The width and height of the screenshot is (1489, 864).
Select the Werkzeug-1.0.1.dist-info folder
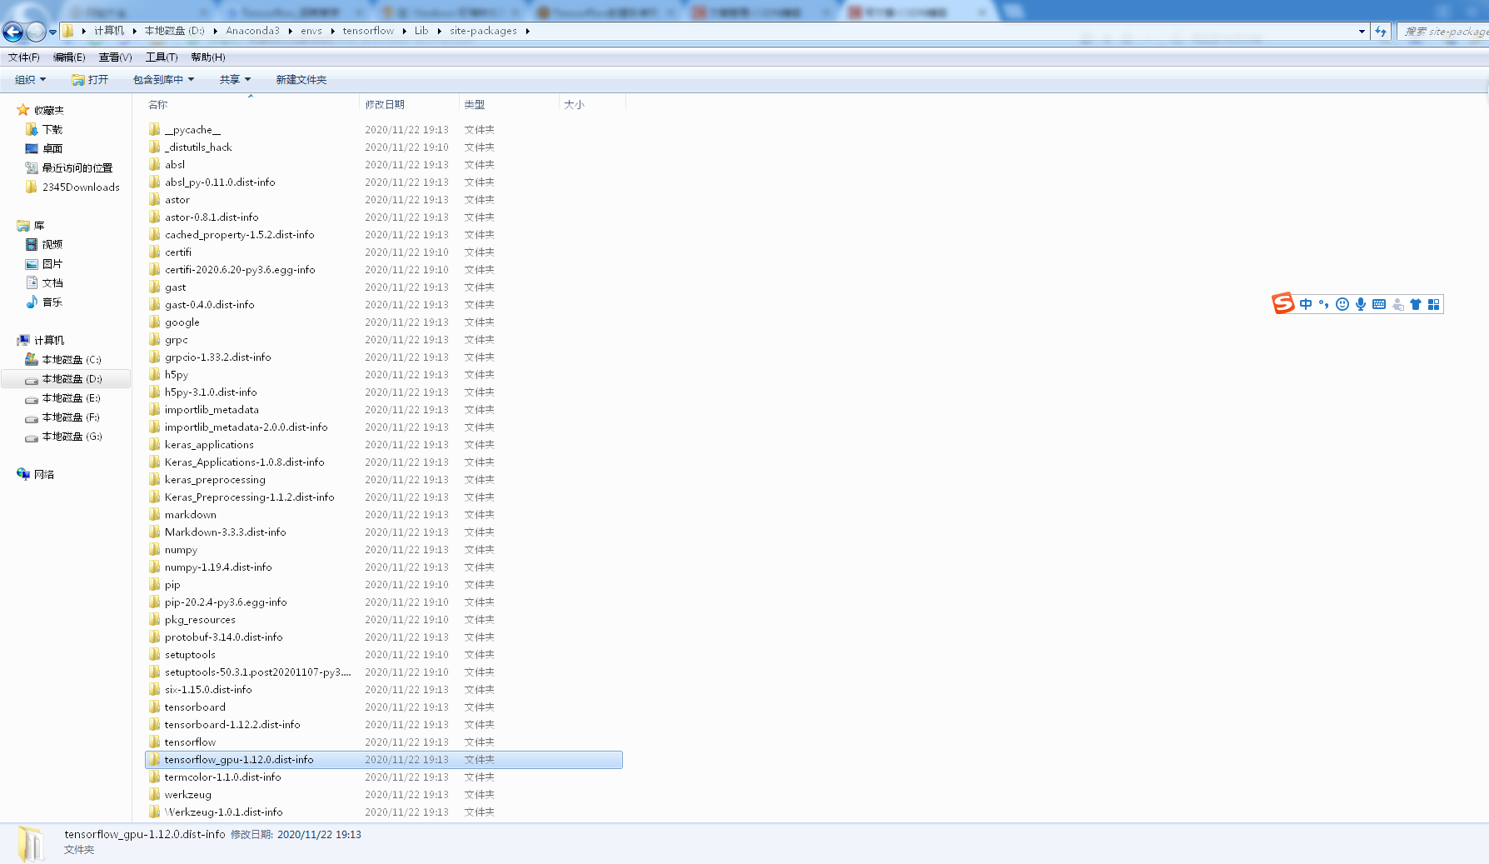[x=224, y=812]
